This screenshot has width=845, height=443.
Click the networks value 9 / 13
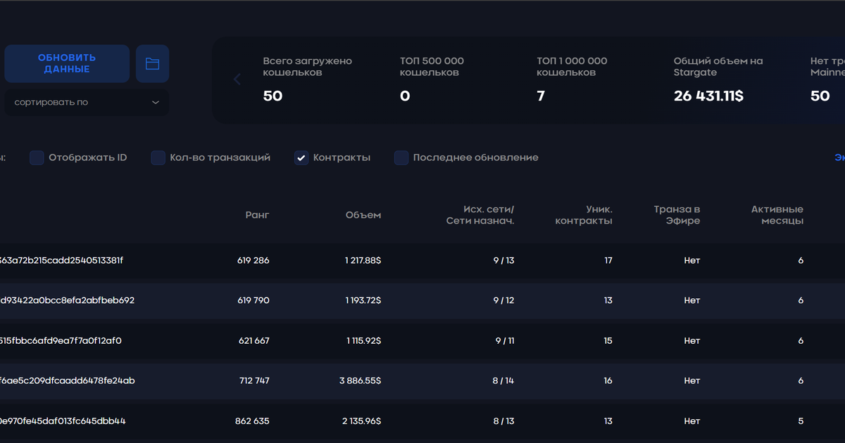504,261
